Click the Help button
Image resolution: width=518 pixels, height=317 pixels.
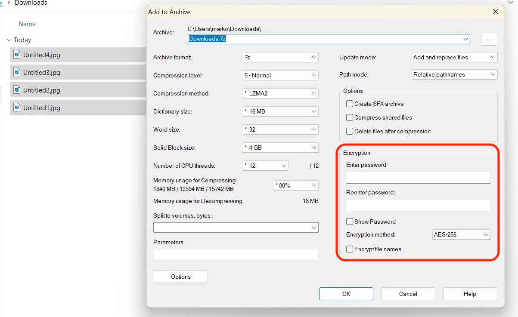(x=470, y=294)
